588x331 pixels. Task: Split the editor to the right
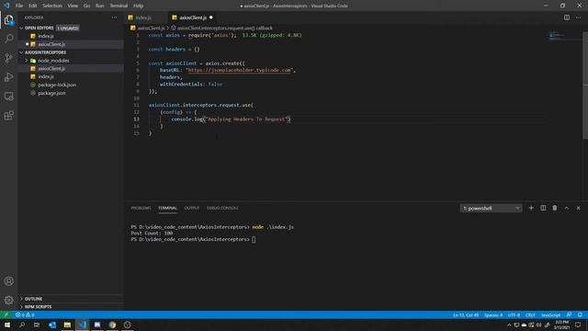(x=567, y=17)
